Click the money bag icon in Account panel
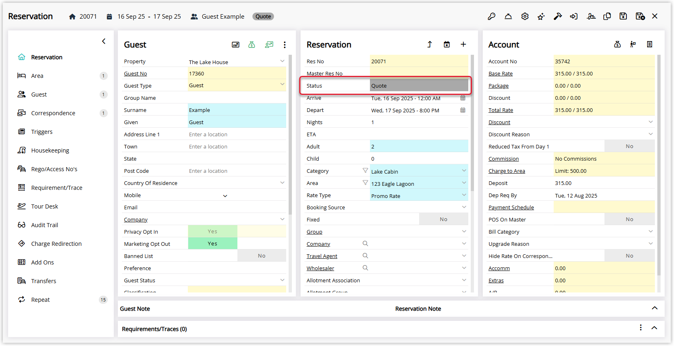 pos(617,44)
